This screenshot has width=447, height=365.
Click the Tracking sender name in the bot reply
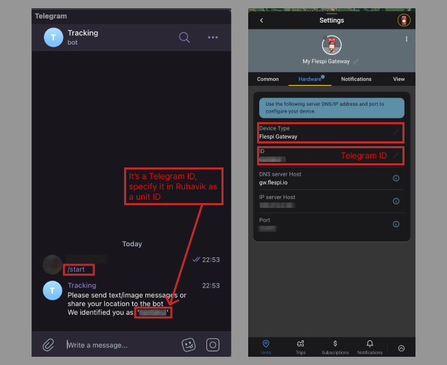click(x=82, y=285)
